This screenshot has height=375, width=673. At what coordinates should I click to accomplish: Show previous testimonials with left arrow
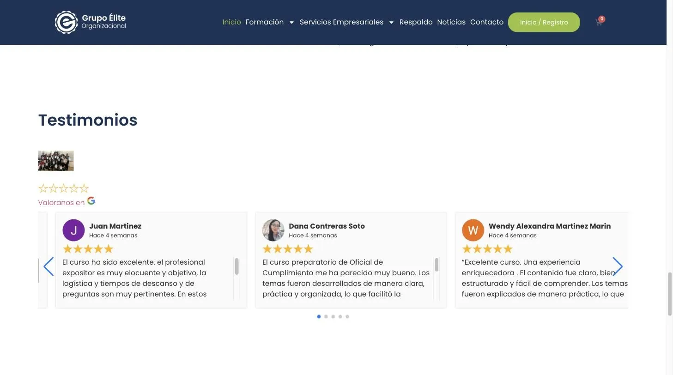pyautogui.click(x=49, y=266)
